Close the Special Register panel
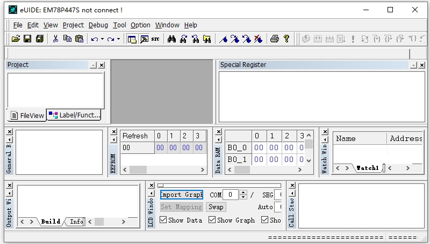This screenshot has height=244, width=430. coord(422,65)
